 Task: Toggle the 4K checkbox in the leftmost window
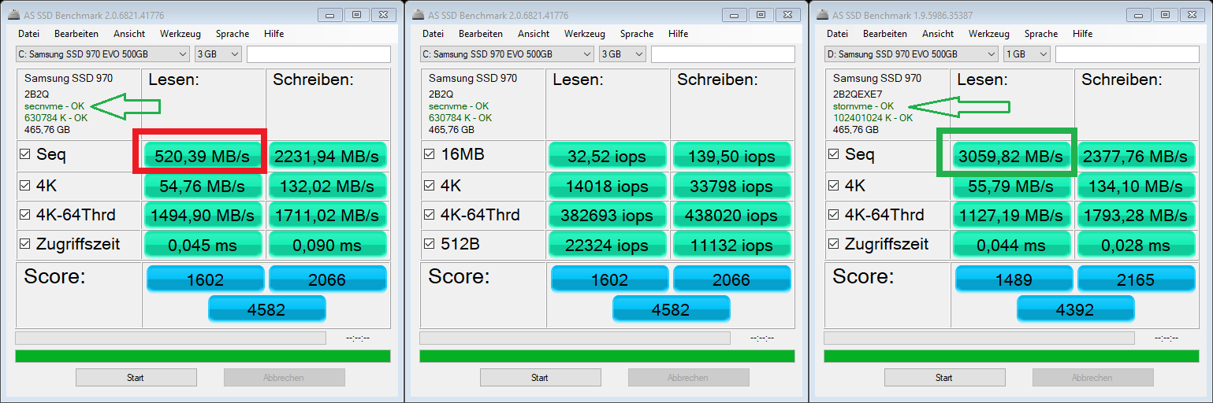(24, 186)
